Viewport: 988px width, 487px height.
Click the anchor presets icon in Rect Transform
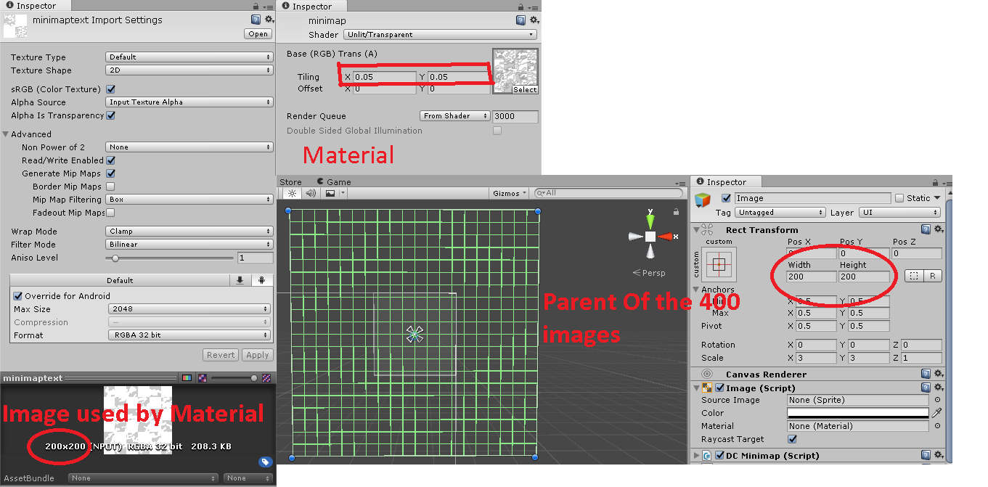[x=718, y=264]
